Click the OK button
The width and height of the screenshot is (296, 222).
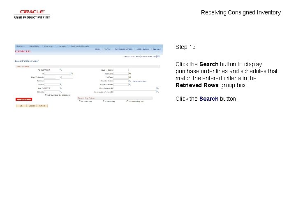tap(21, 106)
